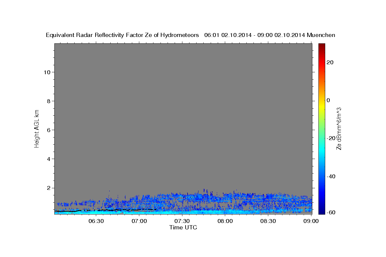Click the '08:00' time tick label
This screenshot has width=386, height=257.
tap(225, 221)
